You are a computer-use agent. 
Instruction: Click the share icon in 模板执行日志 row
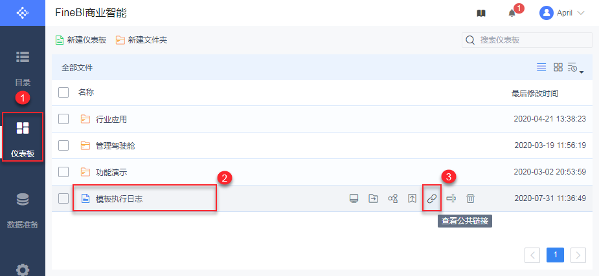[392, 198]
